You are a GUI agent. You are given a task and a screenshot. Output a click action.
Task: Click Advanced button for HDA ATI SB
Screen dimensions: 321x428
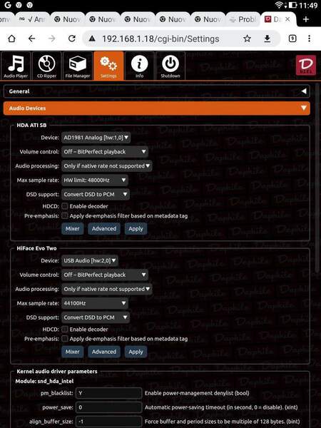(x=104, y=229)
